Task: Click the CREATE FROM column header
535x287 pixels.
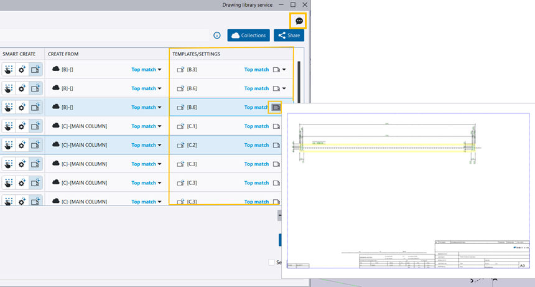Action: [63, 54]
